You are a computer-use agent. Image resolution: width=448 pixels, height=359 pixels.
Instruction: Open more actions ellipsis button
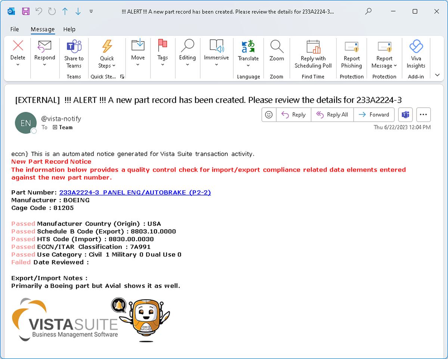pyautogui.click(x=423, y=115)
